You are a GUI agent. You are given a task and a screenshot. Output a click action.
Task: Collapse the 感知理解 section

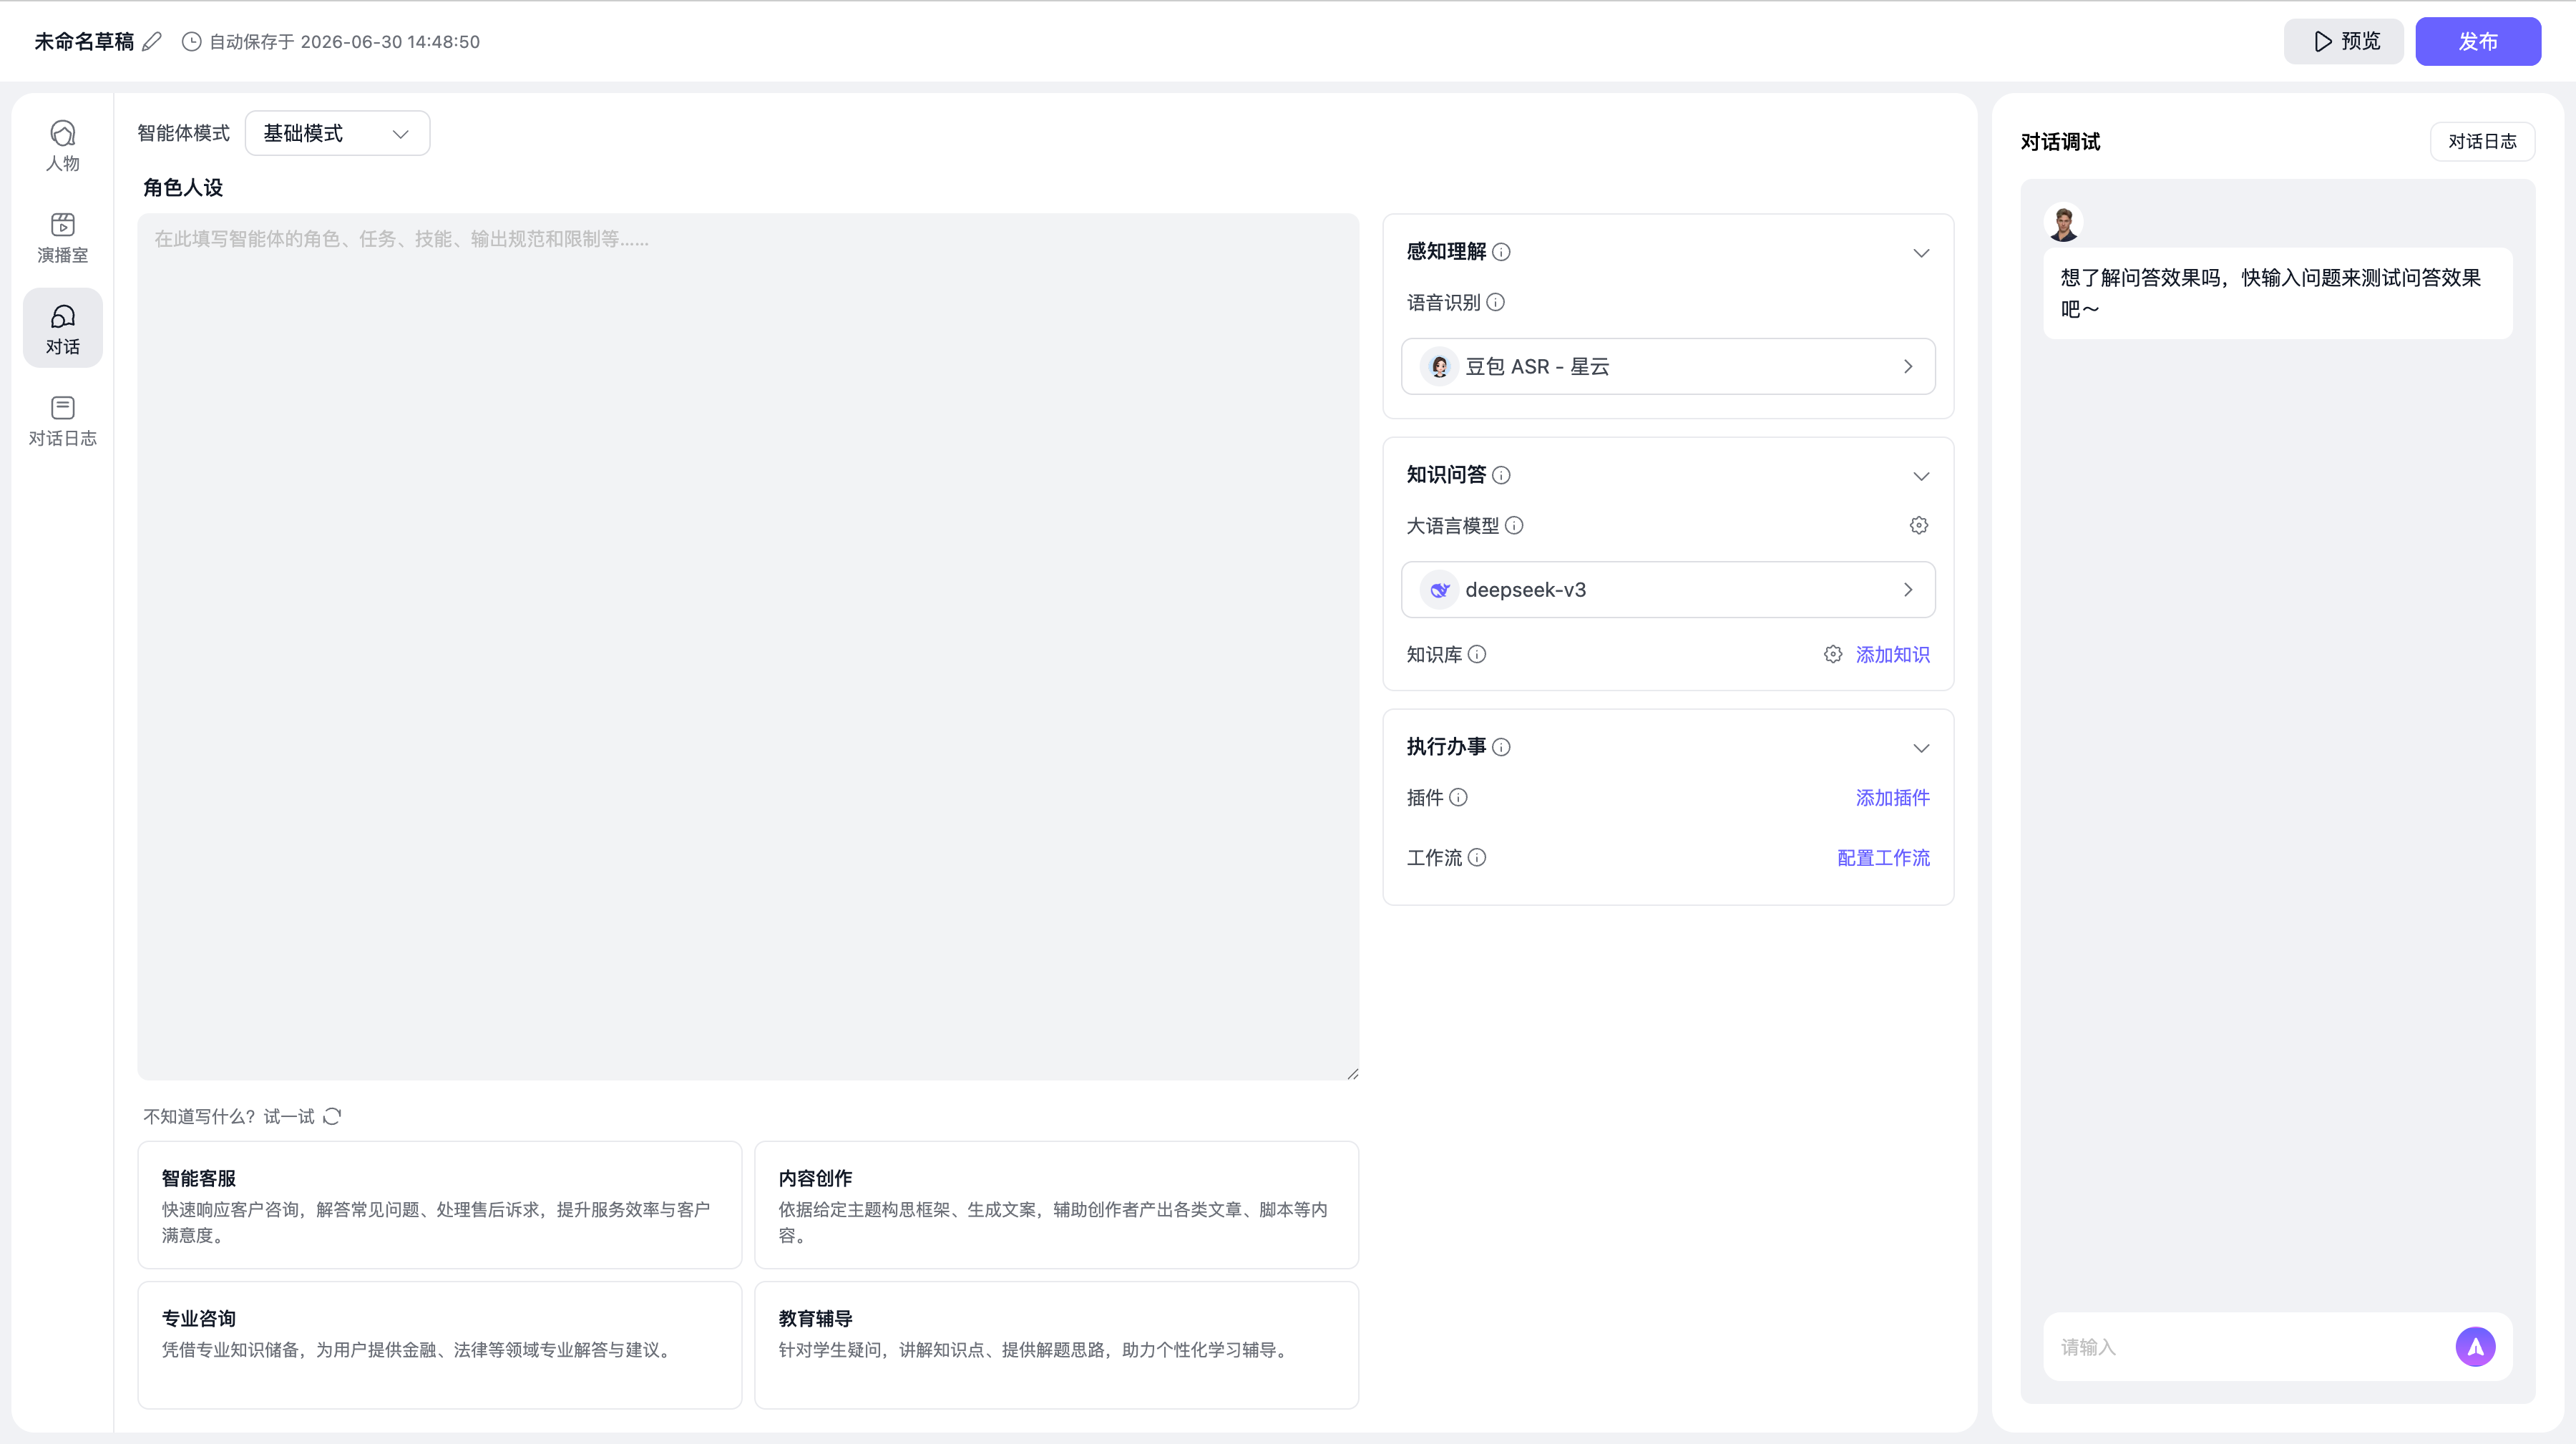(1921, 253)
